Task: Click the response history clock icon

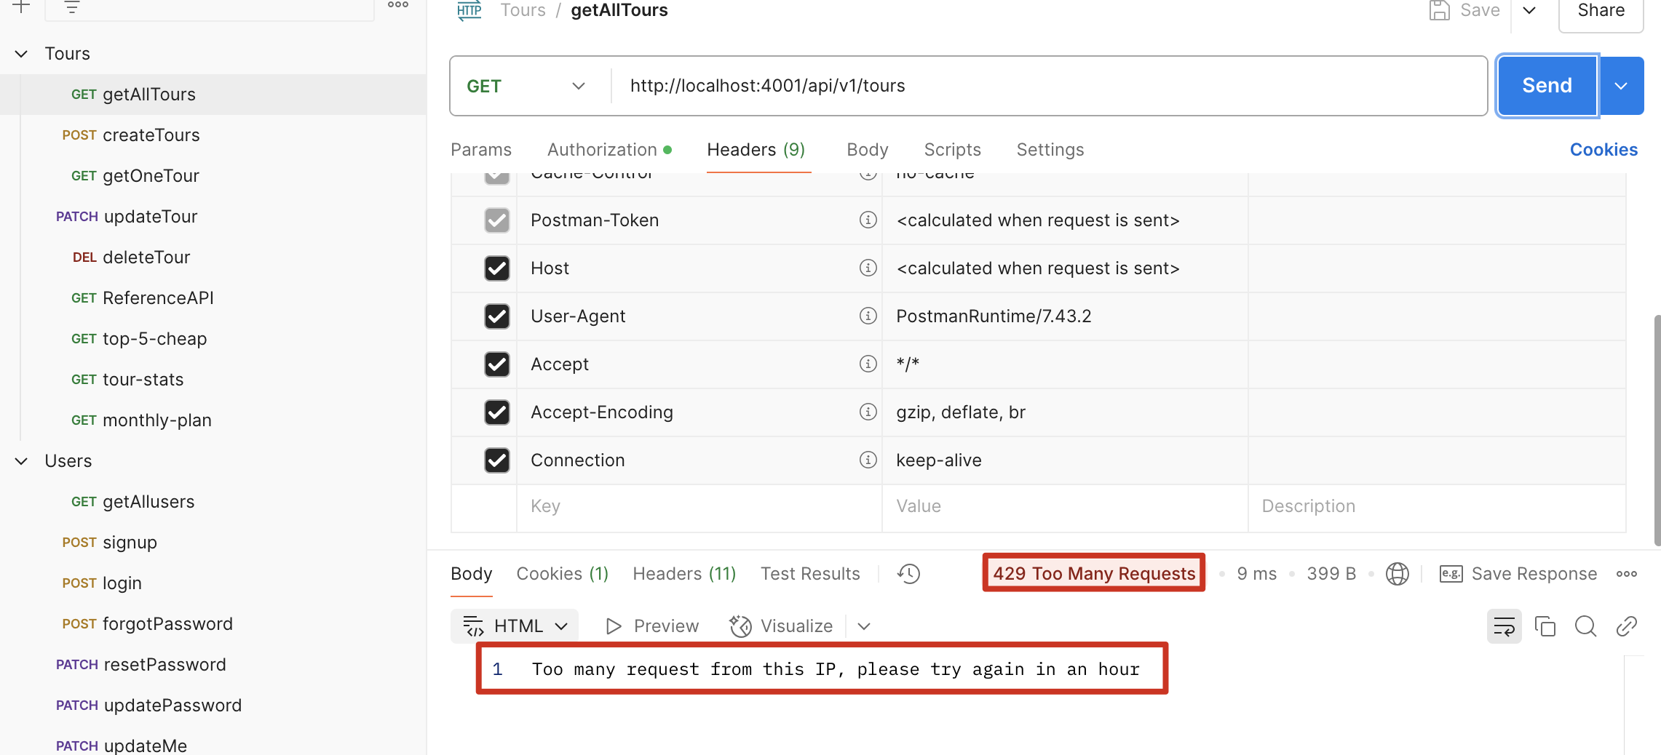Action: pos(908,574)
